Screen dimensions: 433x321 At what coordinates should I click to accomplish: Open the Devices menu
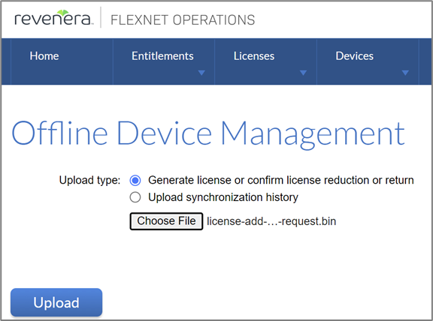click(x=355, y=56)
